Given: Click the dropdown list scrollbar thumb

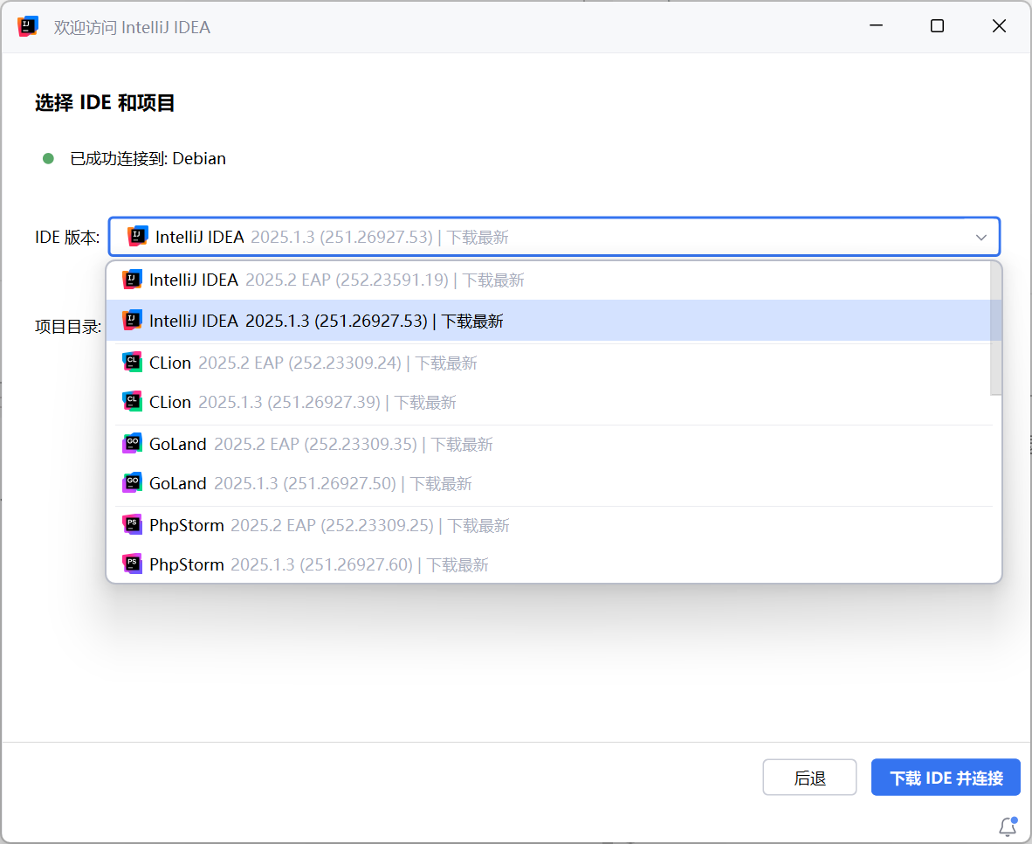Looking at the screenshot, I should (996, 329).
